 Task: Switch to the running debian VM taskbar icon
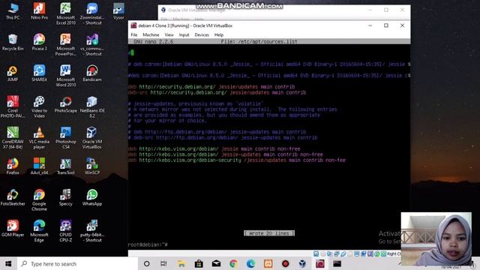coord(320,263)
